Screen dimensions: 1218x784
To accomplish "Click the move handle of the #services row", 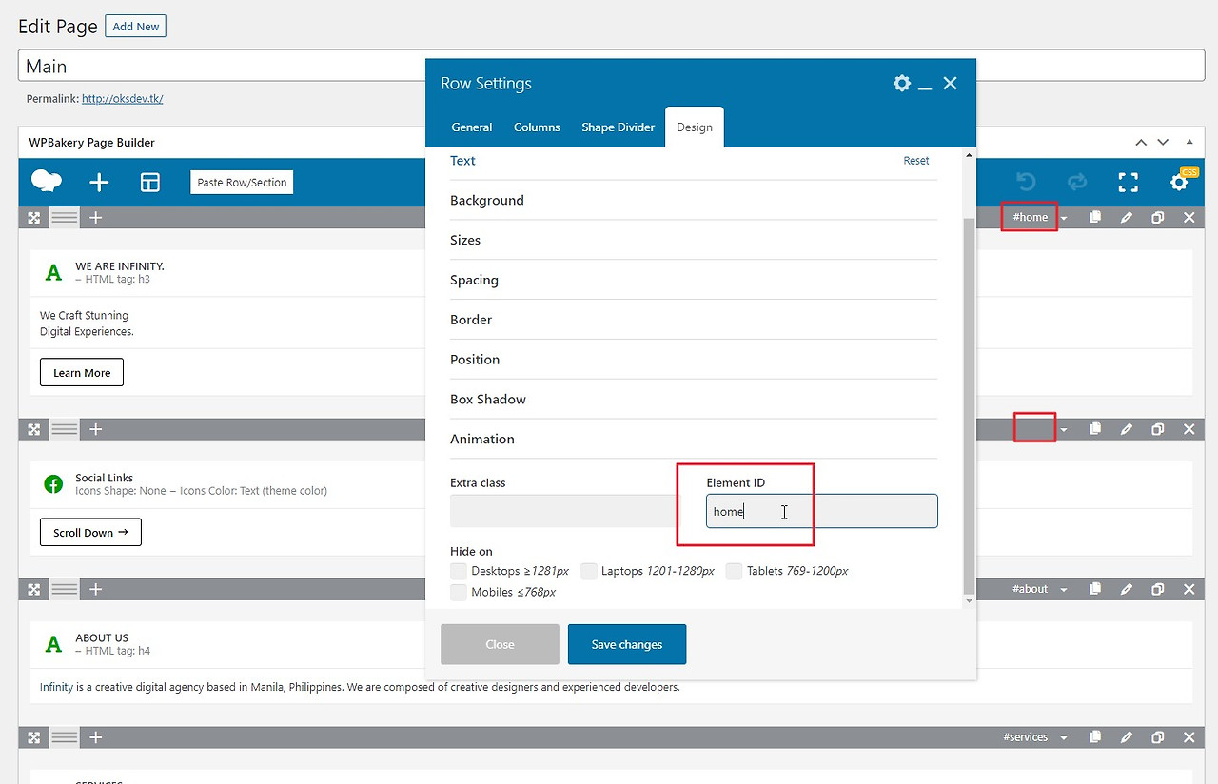I will pos(34,737).
